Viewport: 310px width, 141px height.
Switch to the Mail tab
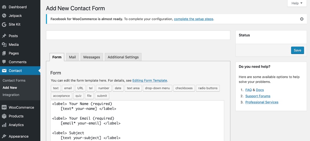(72, 57)
